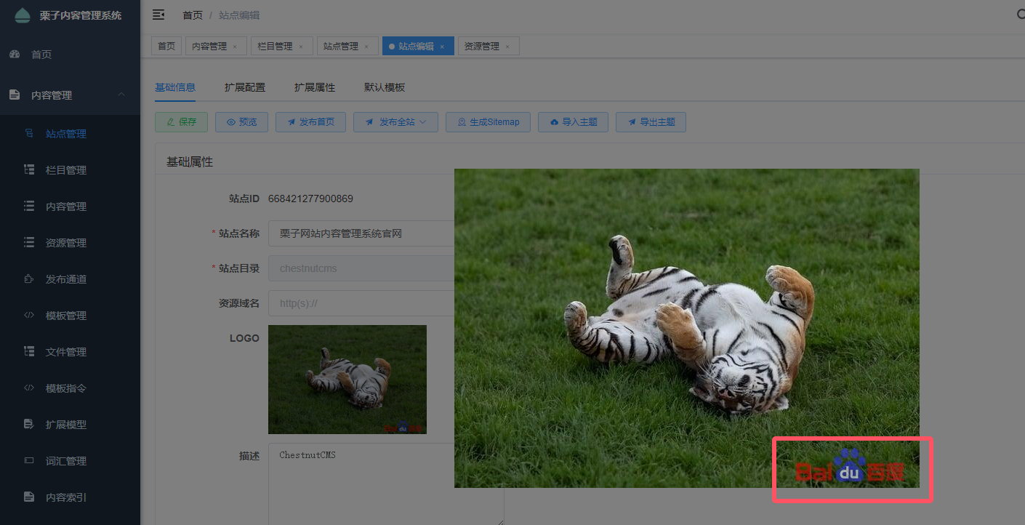This screenshot has height=525, width=1025.
Task: Open 文件管理 in the sidebar
Action: [x=65, y=352]
